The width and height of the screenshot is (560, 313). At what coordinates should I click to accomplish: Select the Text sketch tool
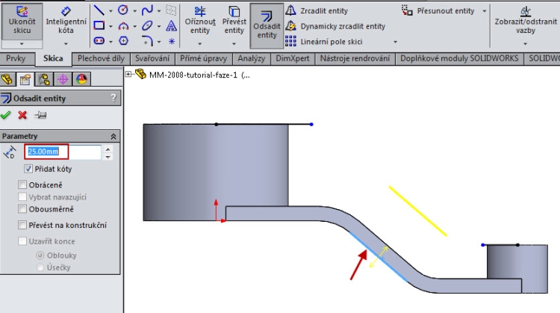(x=172, y=25)
